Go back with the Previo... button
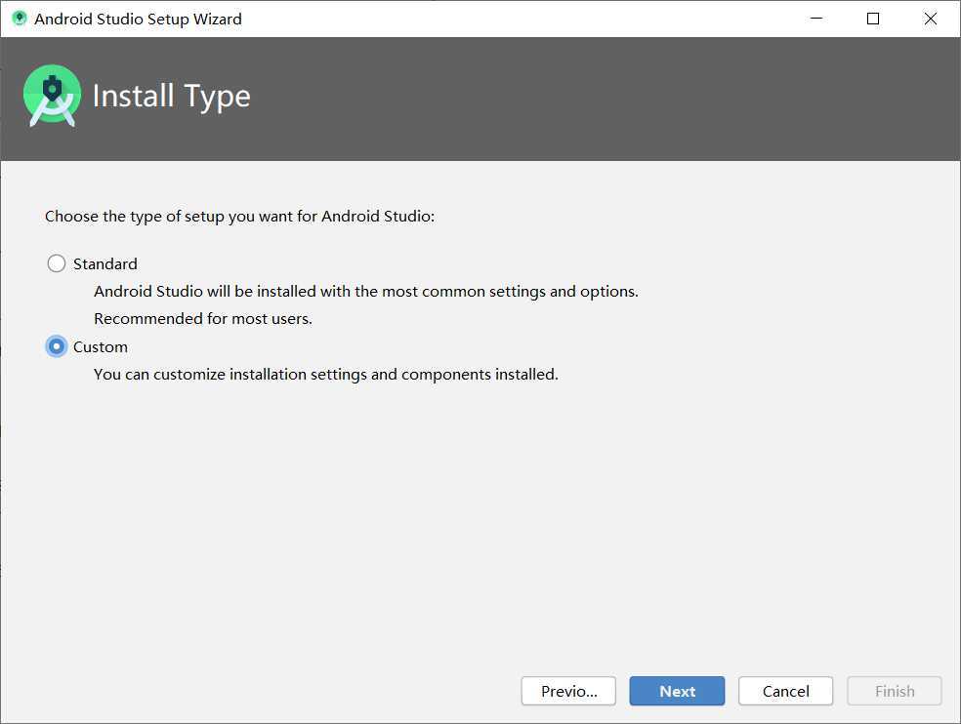 pos(568,692)
